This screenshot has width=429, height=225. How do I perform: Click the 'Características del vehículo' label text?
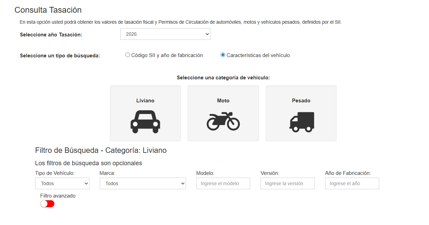tap(258, 55)
